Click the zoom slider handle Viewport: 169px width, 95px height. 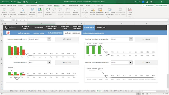click(157, 94)
